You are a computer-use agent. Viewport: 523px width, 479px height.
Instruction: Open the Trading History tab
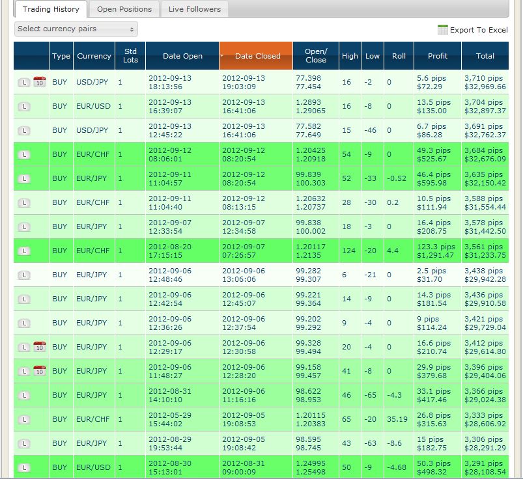click(x=51, y=9)
